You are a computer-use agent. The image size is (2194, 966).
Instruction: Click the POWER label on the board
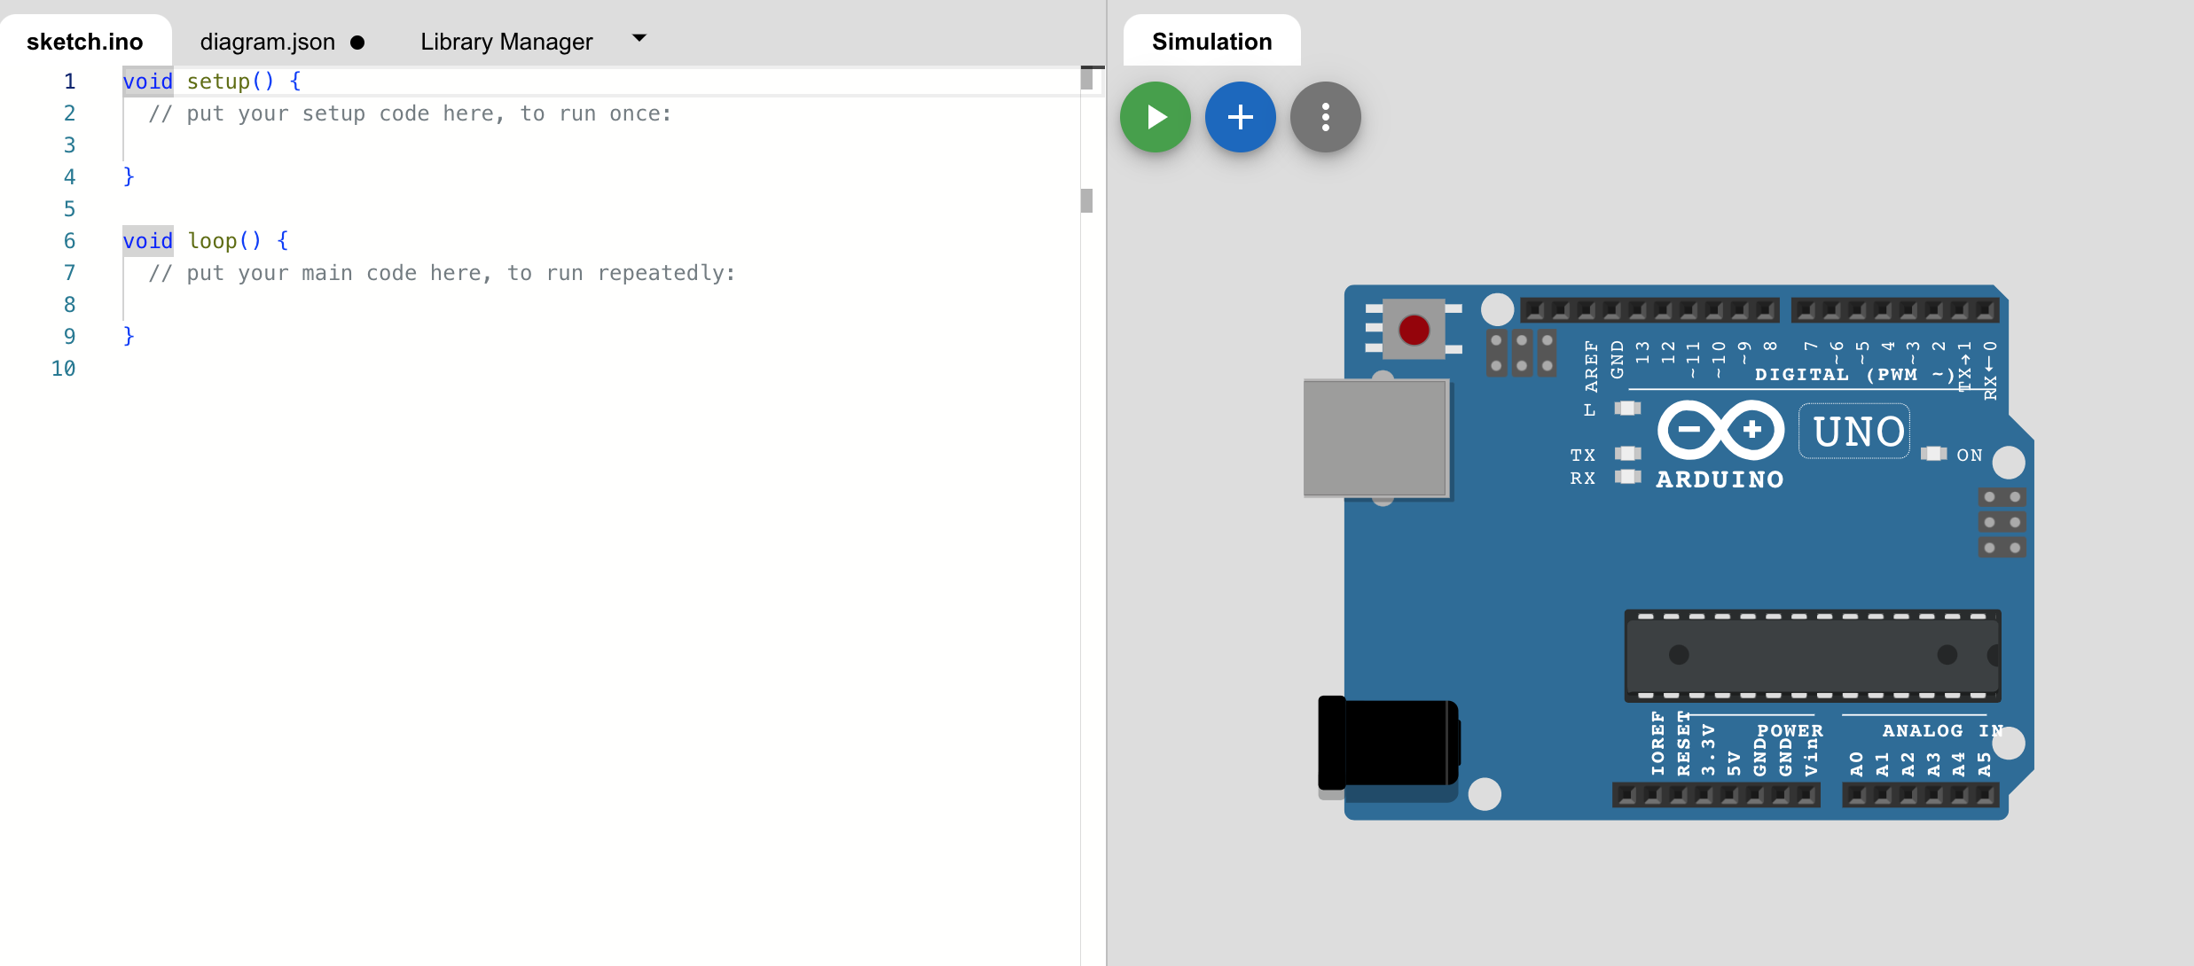click(1790, 731)
